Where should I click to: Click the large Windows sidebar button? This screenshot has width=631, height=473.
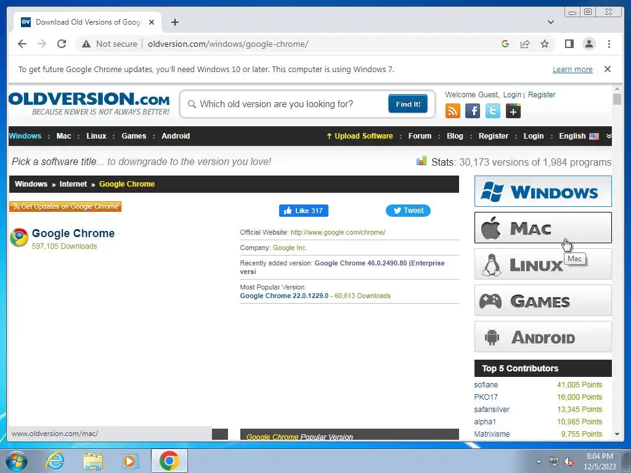click(543, 191)
